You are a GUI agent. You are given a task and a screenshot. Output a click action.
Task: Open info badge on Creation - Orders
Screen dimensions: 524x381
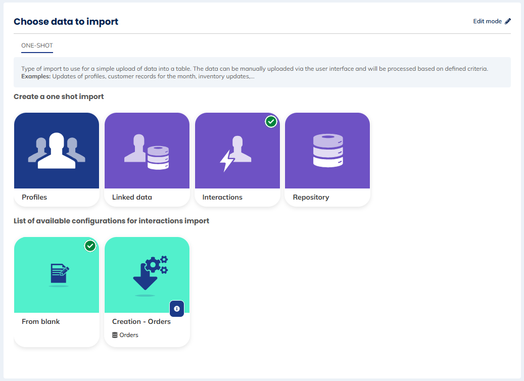pos(176,308)
